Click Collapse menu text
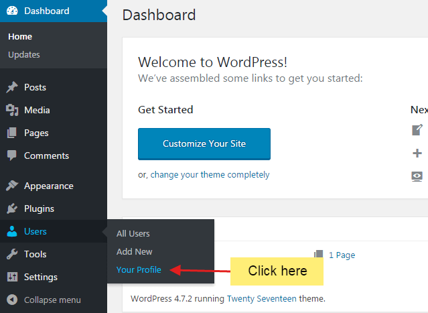This screenshot has width=428, height=313. (x=52, y=300)
